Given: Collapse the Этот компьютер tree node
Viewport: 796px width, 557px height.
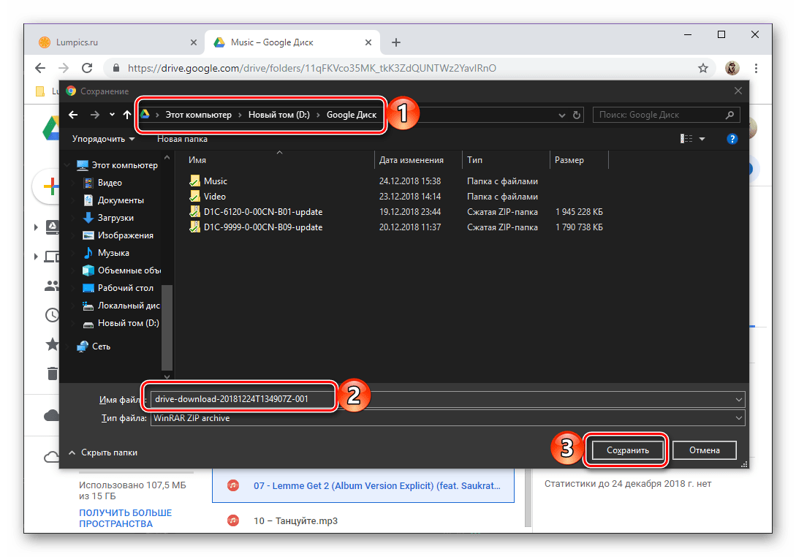Looking at the screenshot, I should pos(69,165).
